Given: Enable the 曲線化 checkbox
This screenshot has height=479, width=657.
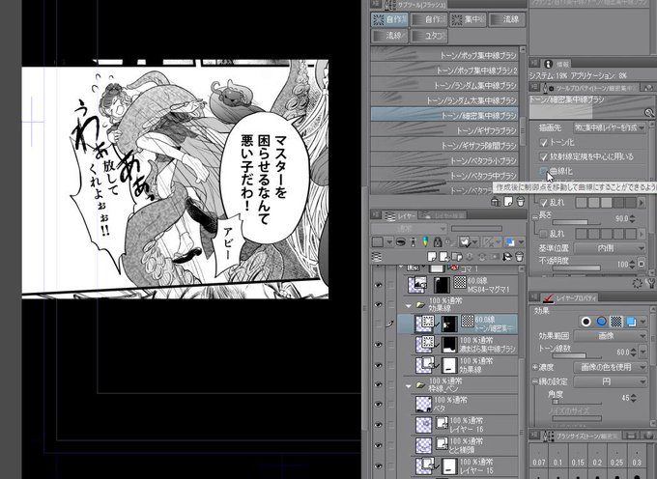Looking at the screenshot, I should pyautogui.click(x=544, y=171).
